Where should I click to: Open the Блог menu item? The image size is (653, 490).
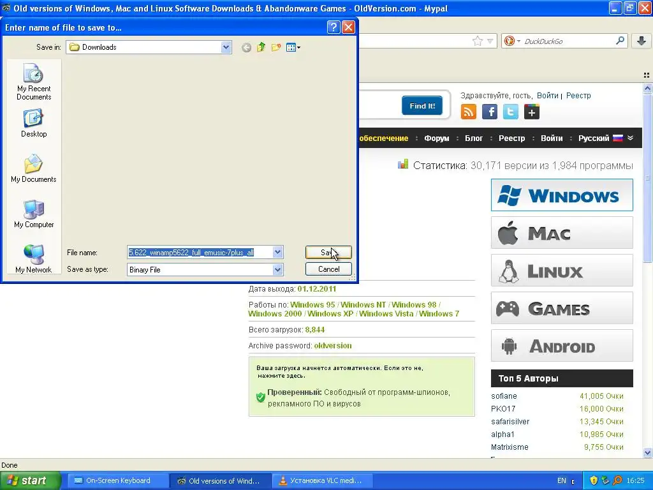474,138
